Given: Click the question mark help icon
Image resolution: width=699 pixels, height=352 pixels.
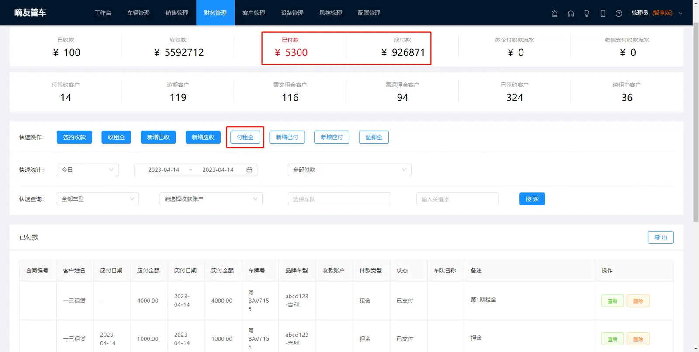Looking at the screenshot, I should [x=619, y=13].
